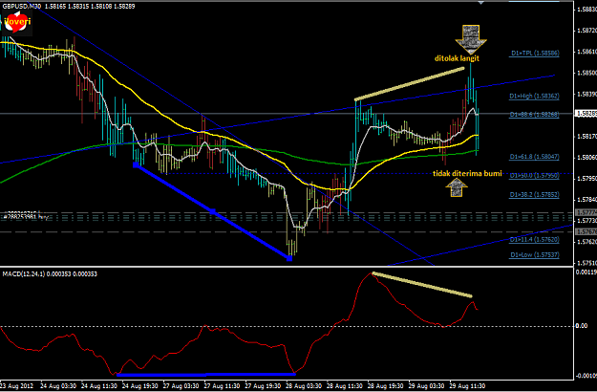Click the 29 Aug 11:30 time label
This screenshot has height=392, width=597.
467,386
